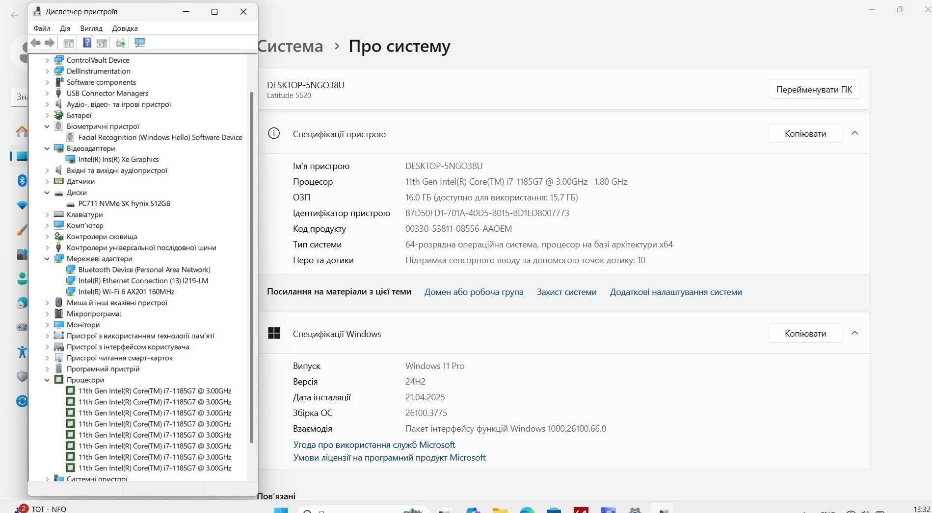Go to Система in the breadcrumb
The height and width of the screenshot is (513, 932).
290,46
